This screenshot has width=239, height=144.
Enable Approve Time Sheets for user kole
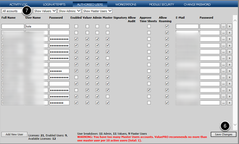pyautogui.click(x=149, y=26)
